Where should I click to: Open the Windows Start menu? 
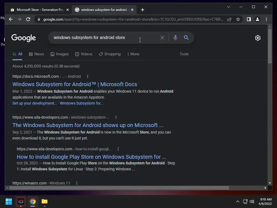9,201
